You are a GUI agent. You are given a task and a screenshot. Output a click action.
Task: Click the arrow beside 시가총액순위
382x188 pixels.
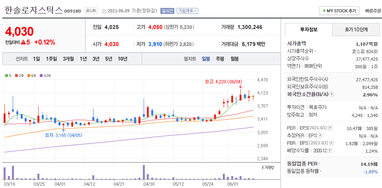tap(315, 51)
